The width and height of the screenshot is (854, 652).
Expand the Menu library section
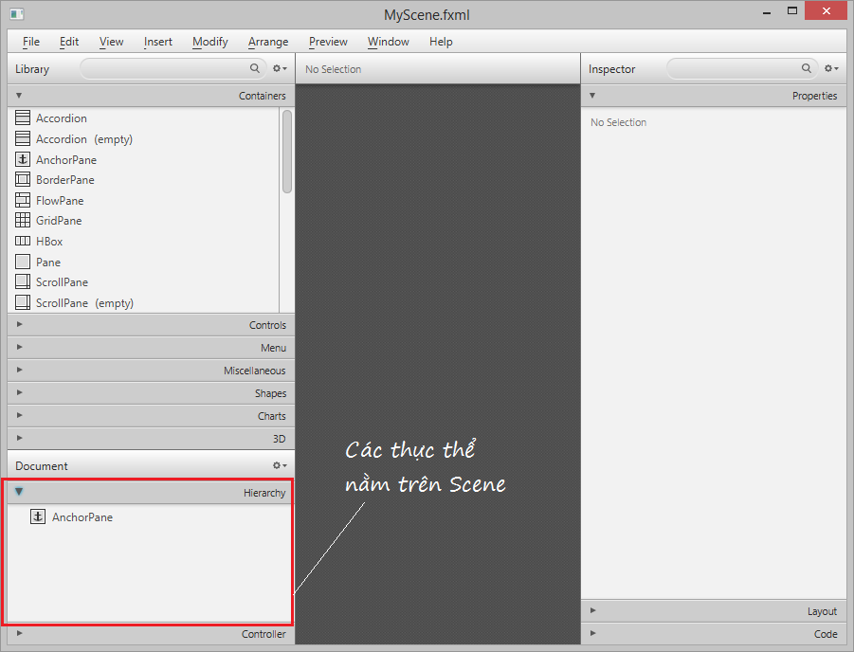click(x=20, y=347)
